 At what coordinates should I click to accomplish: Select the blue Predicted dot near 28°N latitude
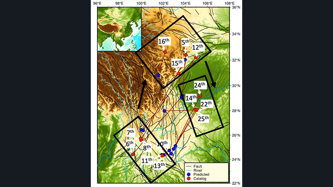[x=165, y=111]
